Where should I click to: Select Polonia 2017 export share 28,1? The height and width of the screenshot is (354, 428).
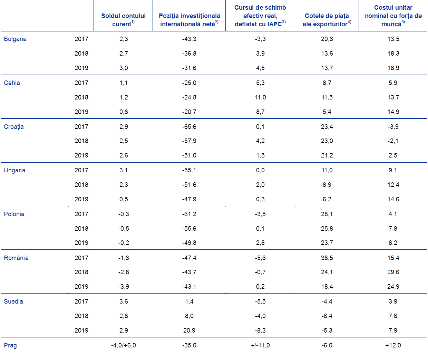(327, 214)
